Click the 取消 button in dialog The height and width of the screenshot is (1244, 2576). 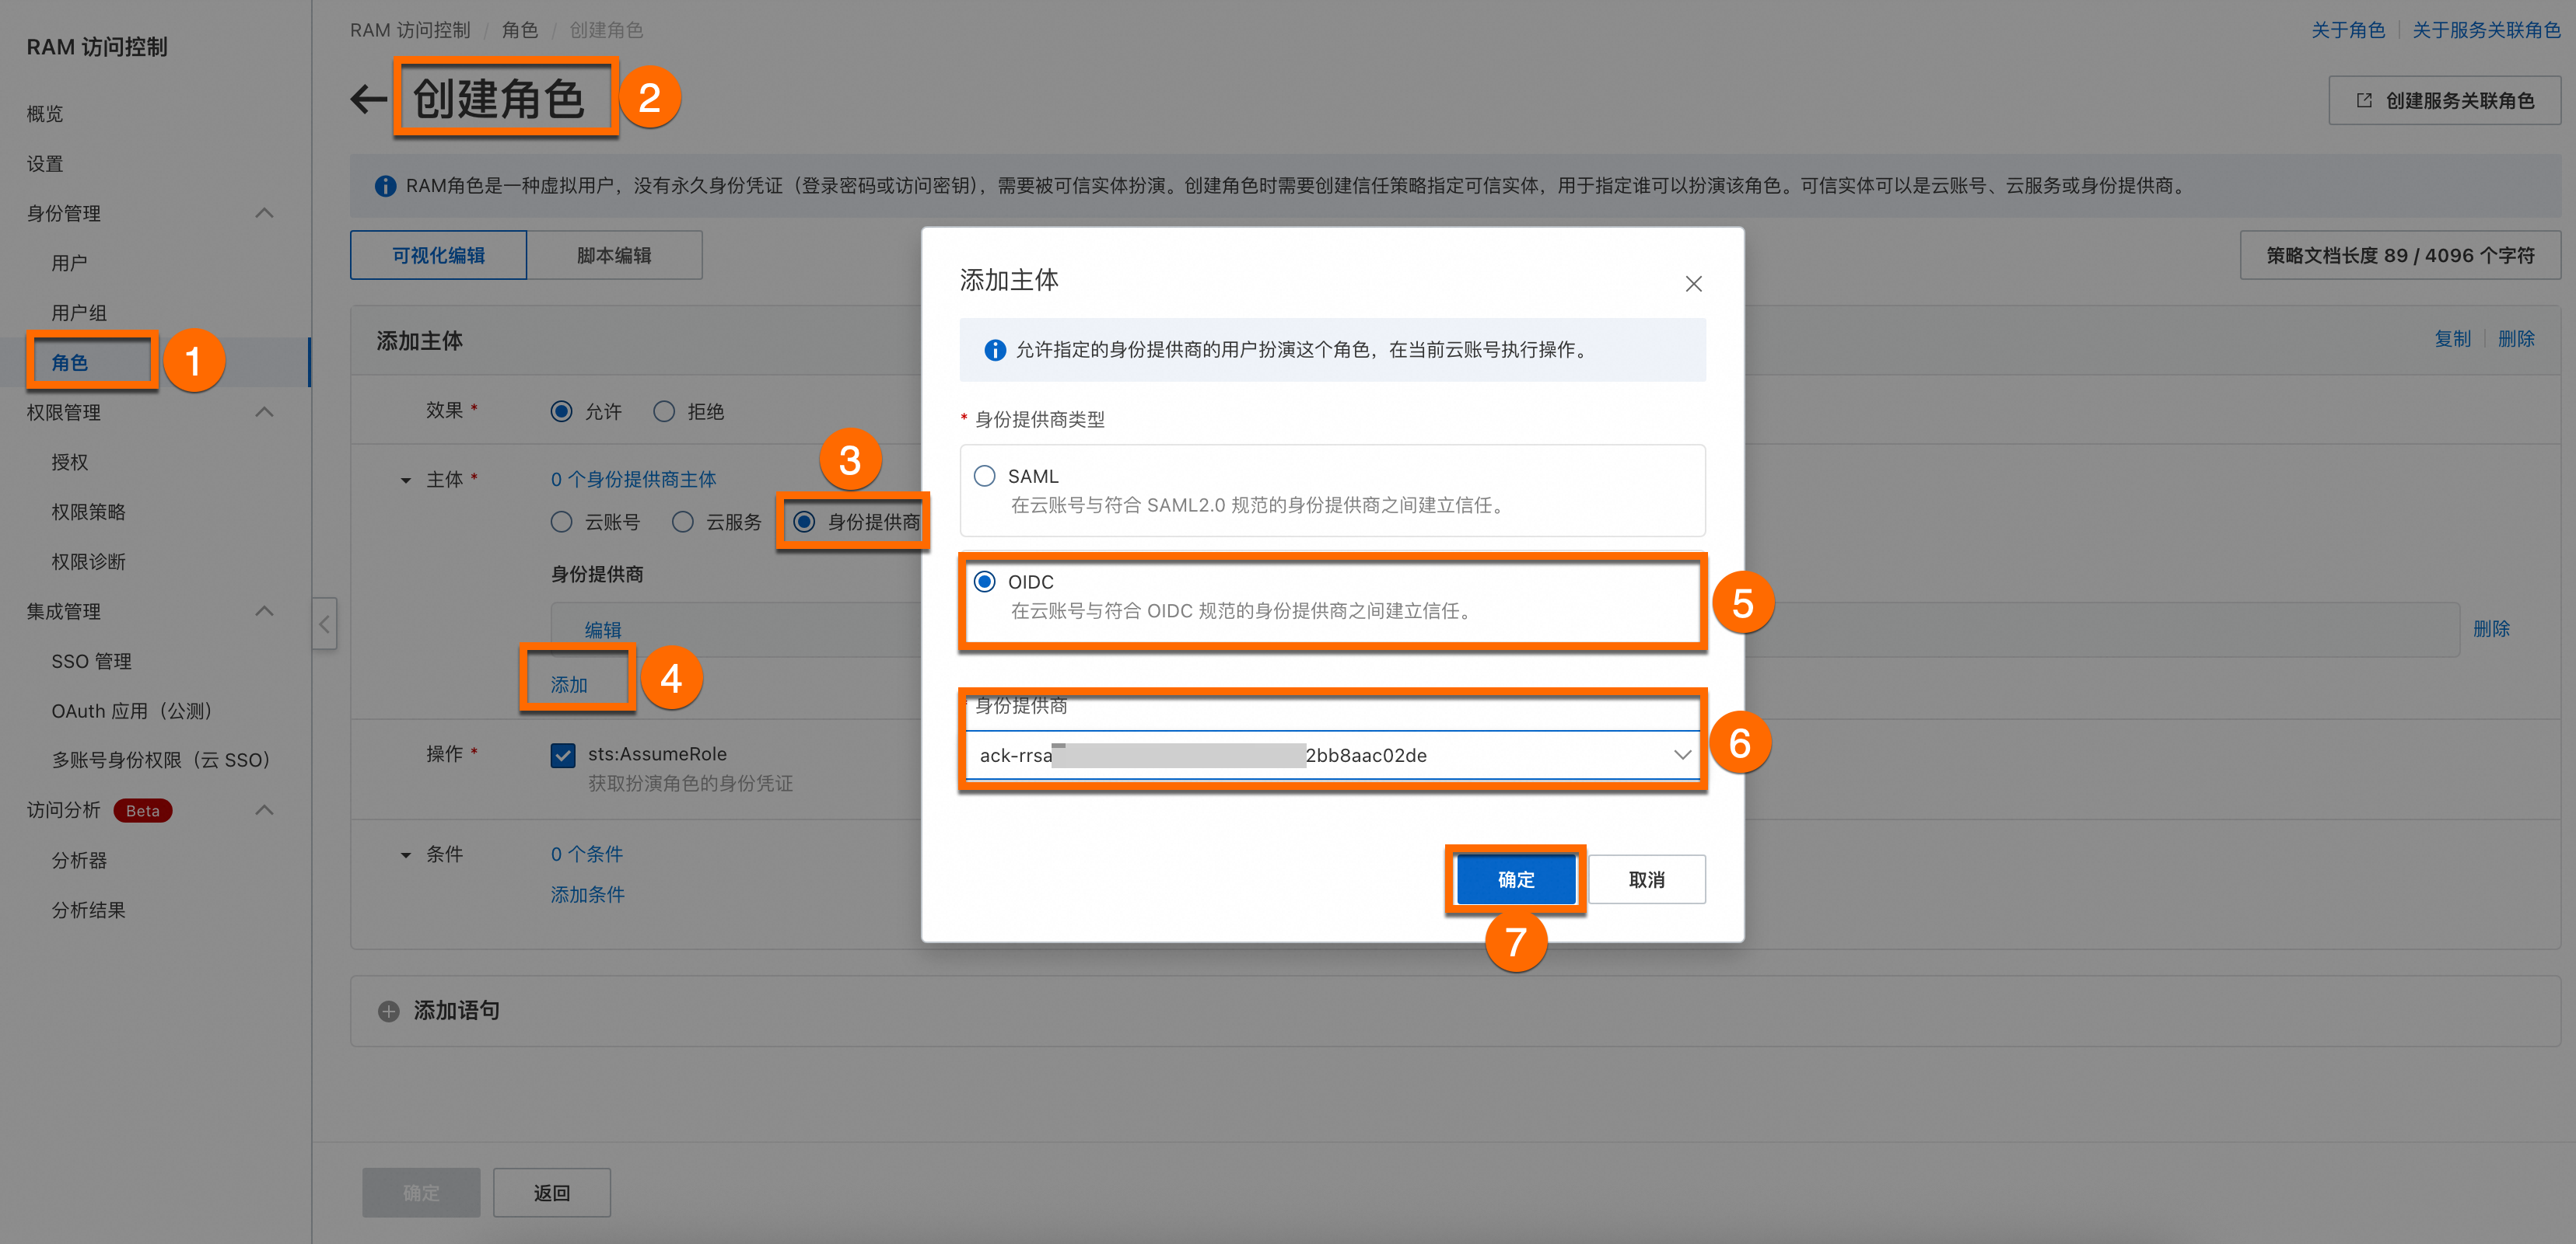[x=1646, y=879]
